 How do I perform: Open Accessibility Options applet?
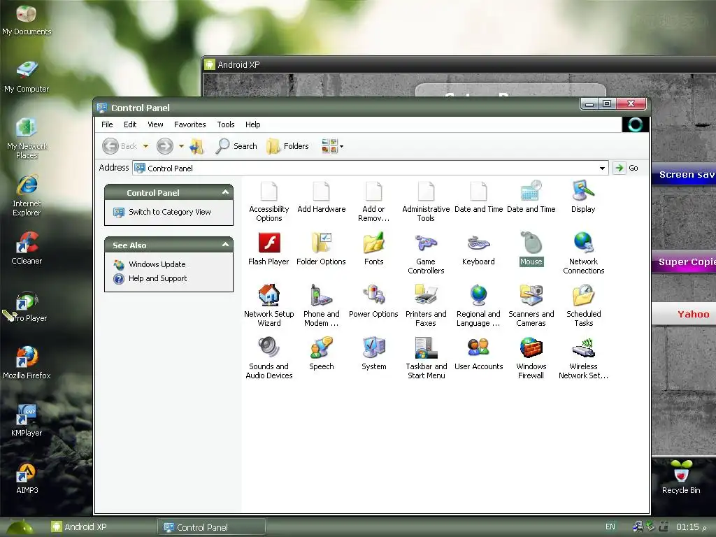(x=268, y=201)
